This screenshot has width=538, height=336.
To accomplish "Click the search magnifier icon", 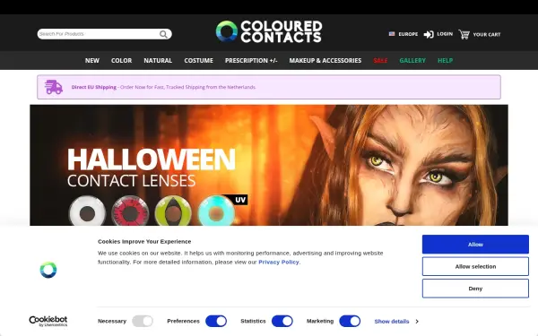I will [x=164, y=34].
